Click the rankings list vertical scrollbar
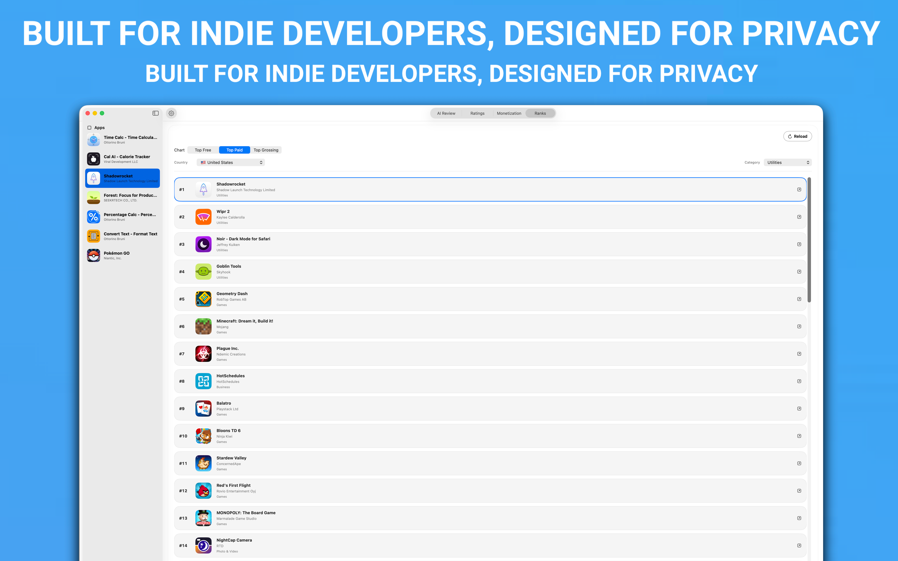Screen dimensions: 898x561 pyautogui.click(x=809, y=240)
